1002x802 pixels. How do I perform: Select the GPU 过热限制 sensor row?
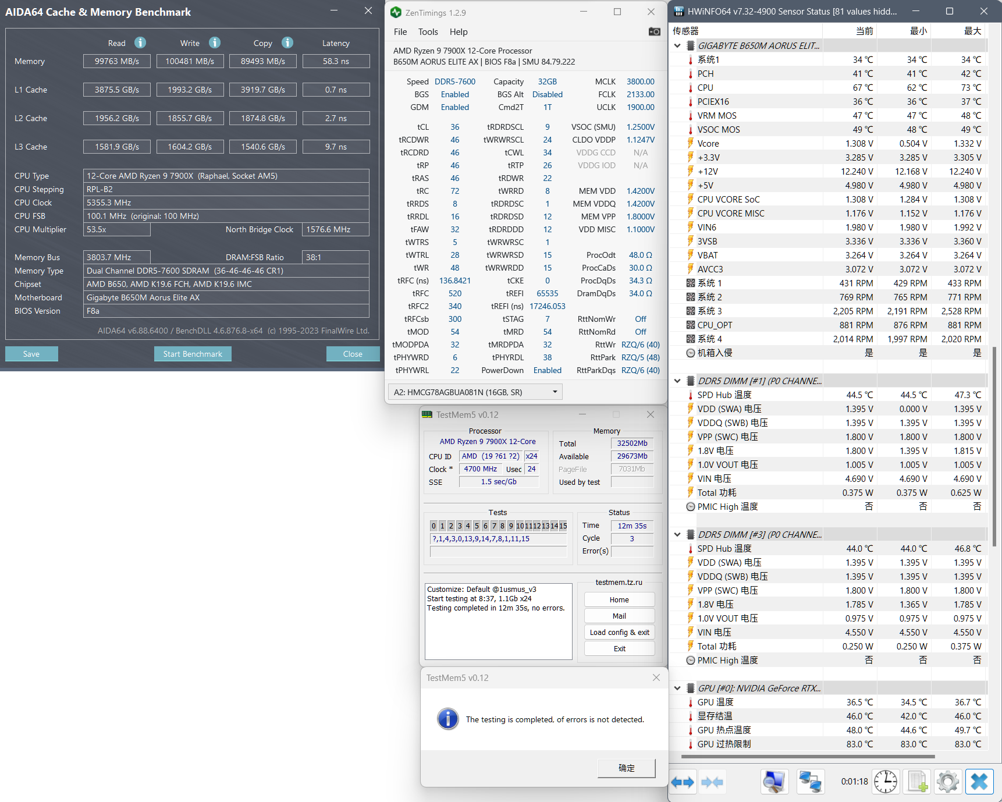point(829,744)
